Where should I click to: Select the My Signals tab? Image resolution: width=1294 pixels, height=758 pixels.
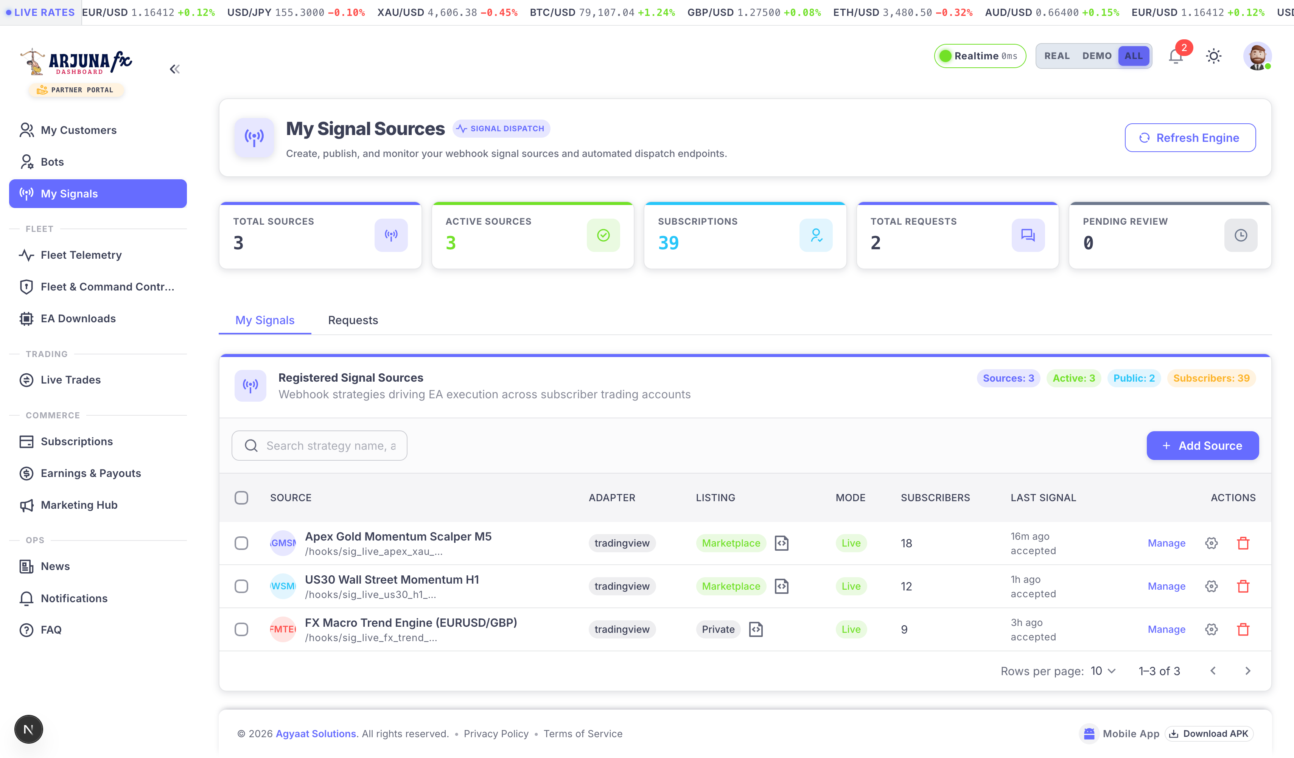click(265, 320)
